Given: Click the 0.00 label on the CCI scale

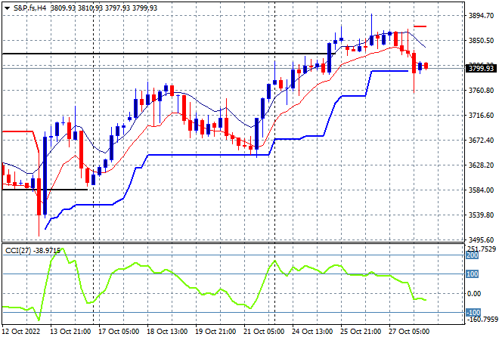Looking at the screenshot, I should (x=474, y=294).
